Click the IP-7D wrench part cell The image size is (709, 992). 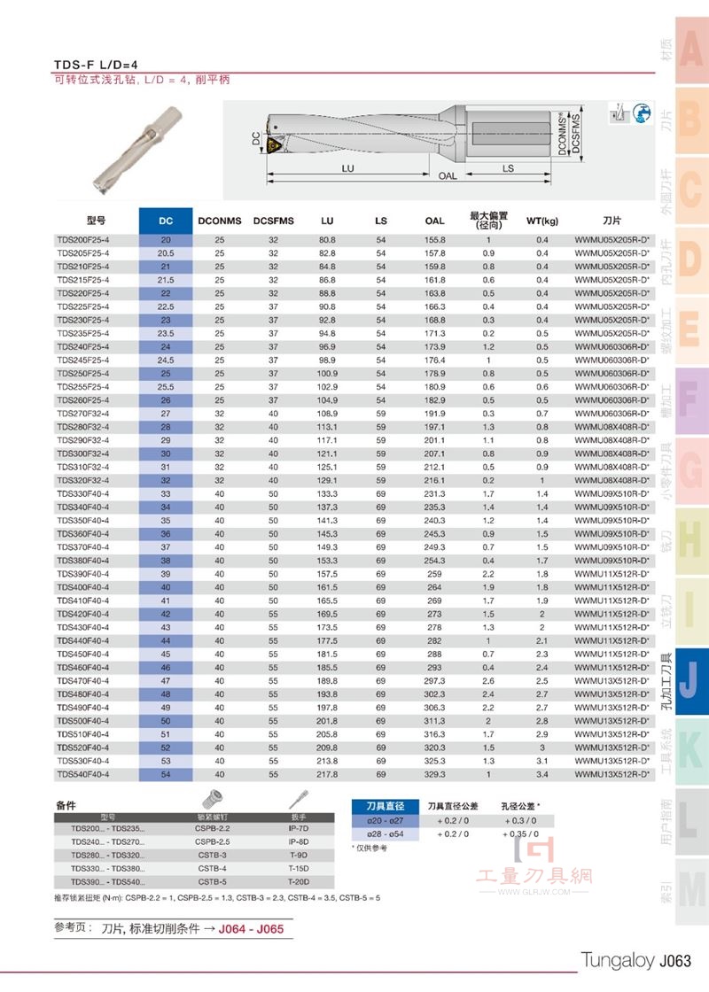pos(299,829)
